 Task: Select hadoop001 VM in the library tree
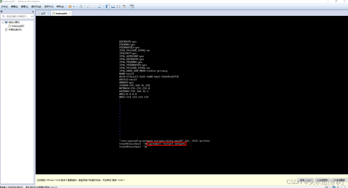pyautogui.click(x=18, y=26)
